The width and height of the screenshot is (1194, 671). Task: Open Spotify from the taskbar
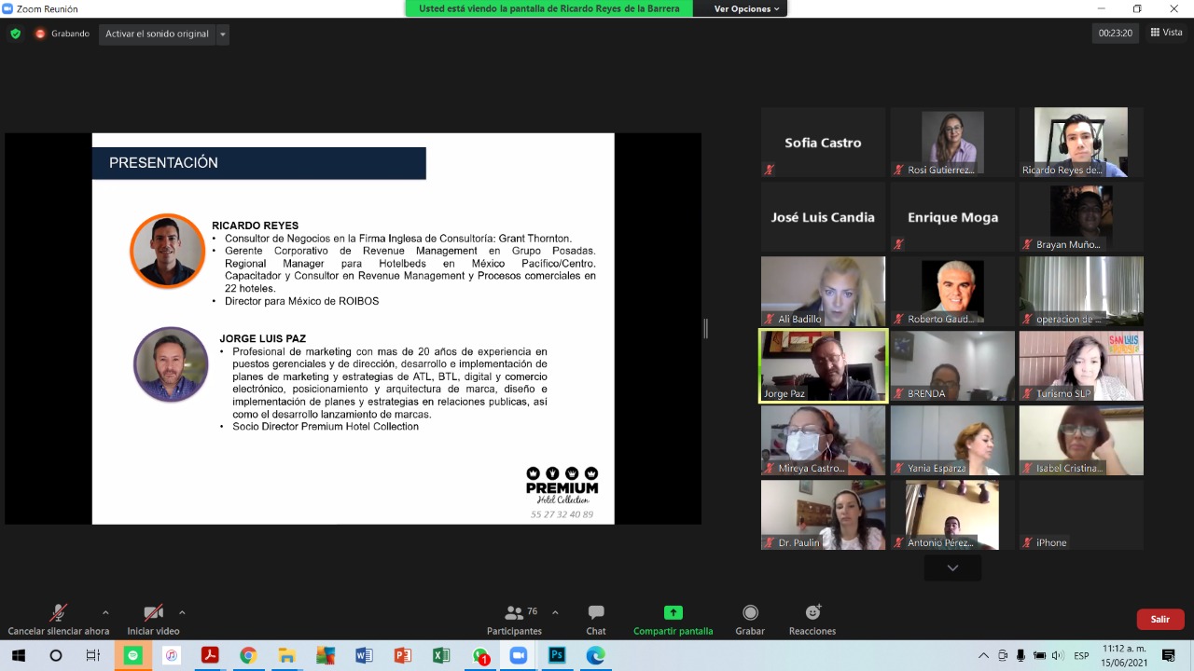[132, 655]
